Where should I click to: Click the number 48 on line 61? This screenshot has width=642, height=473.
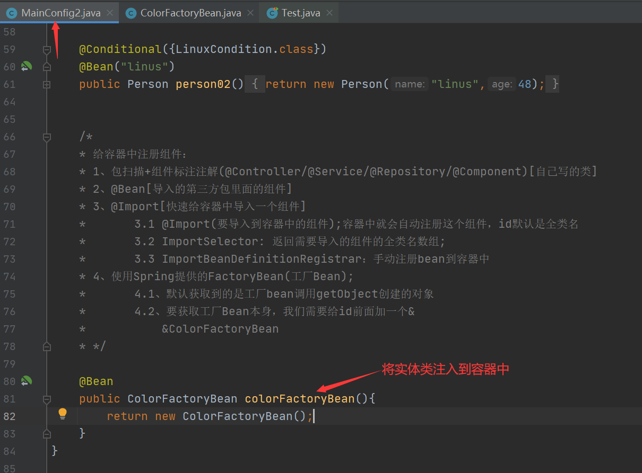tap(525, 84)
